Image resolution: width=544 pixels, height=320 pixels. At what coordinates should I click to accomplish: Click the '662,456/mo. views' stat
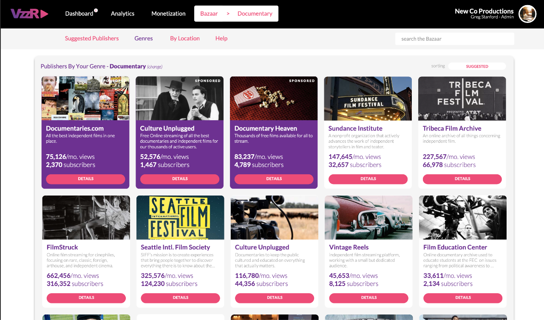(x=73, y=276)
